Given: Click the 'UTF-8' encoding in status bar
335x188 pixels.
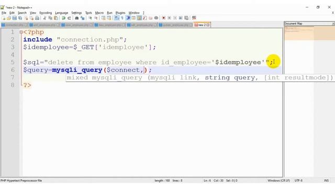Looking at the screenshot, I should (298, 181).
